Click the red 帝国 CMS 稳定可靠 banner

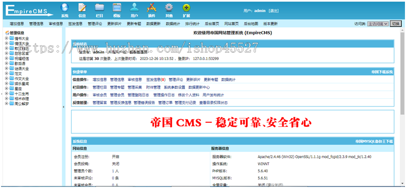(231, 123)
